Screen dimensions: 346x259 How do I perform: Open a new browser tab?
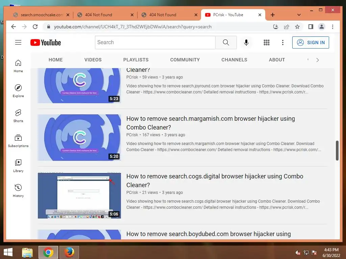tap(273, 15)
